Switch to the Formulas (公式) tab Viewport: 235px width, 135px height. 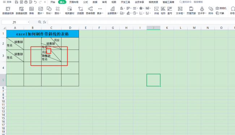86,2
